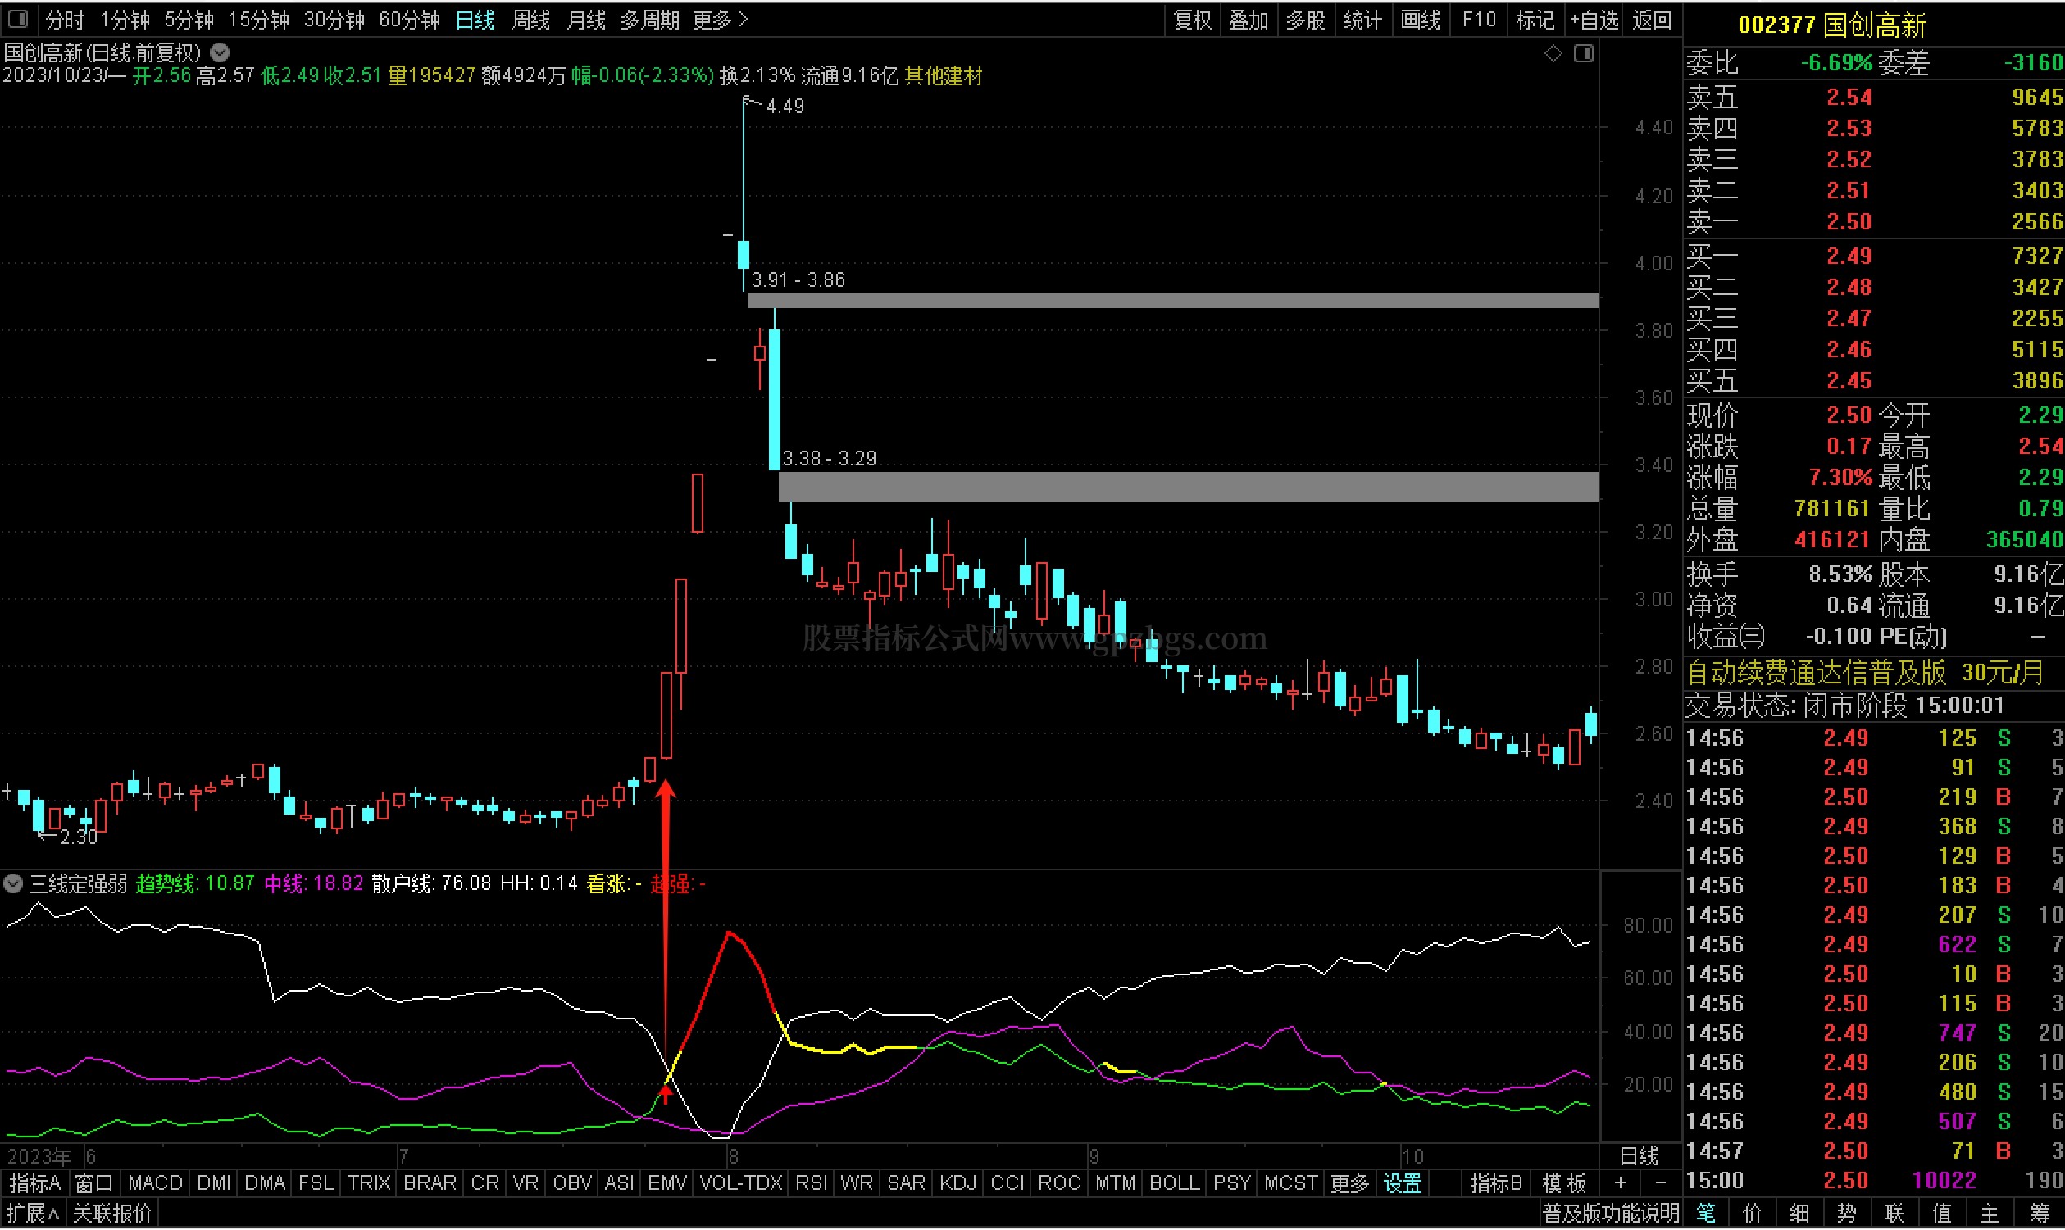The image size is (2065, 1230).
Task: Toggle the panel layout icon above chart
Action: [x=1583, y=53]
